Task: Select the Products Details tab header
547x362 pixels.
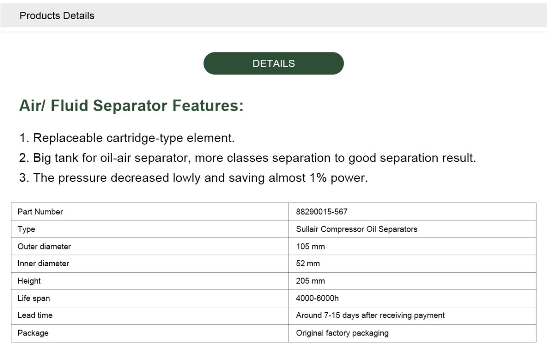Action: [57, 16]
